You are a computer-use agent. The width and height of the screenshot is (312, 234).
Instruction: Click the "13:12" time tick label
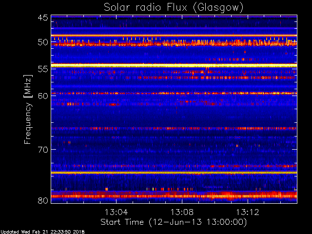click(x=248, y=212)
